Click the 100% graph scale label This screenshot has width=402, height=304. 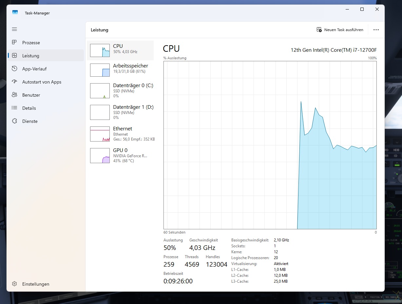372,58
